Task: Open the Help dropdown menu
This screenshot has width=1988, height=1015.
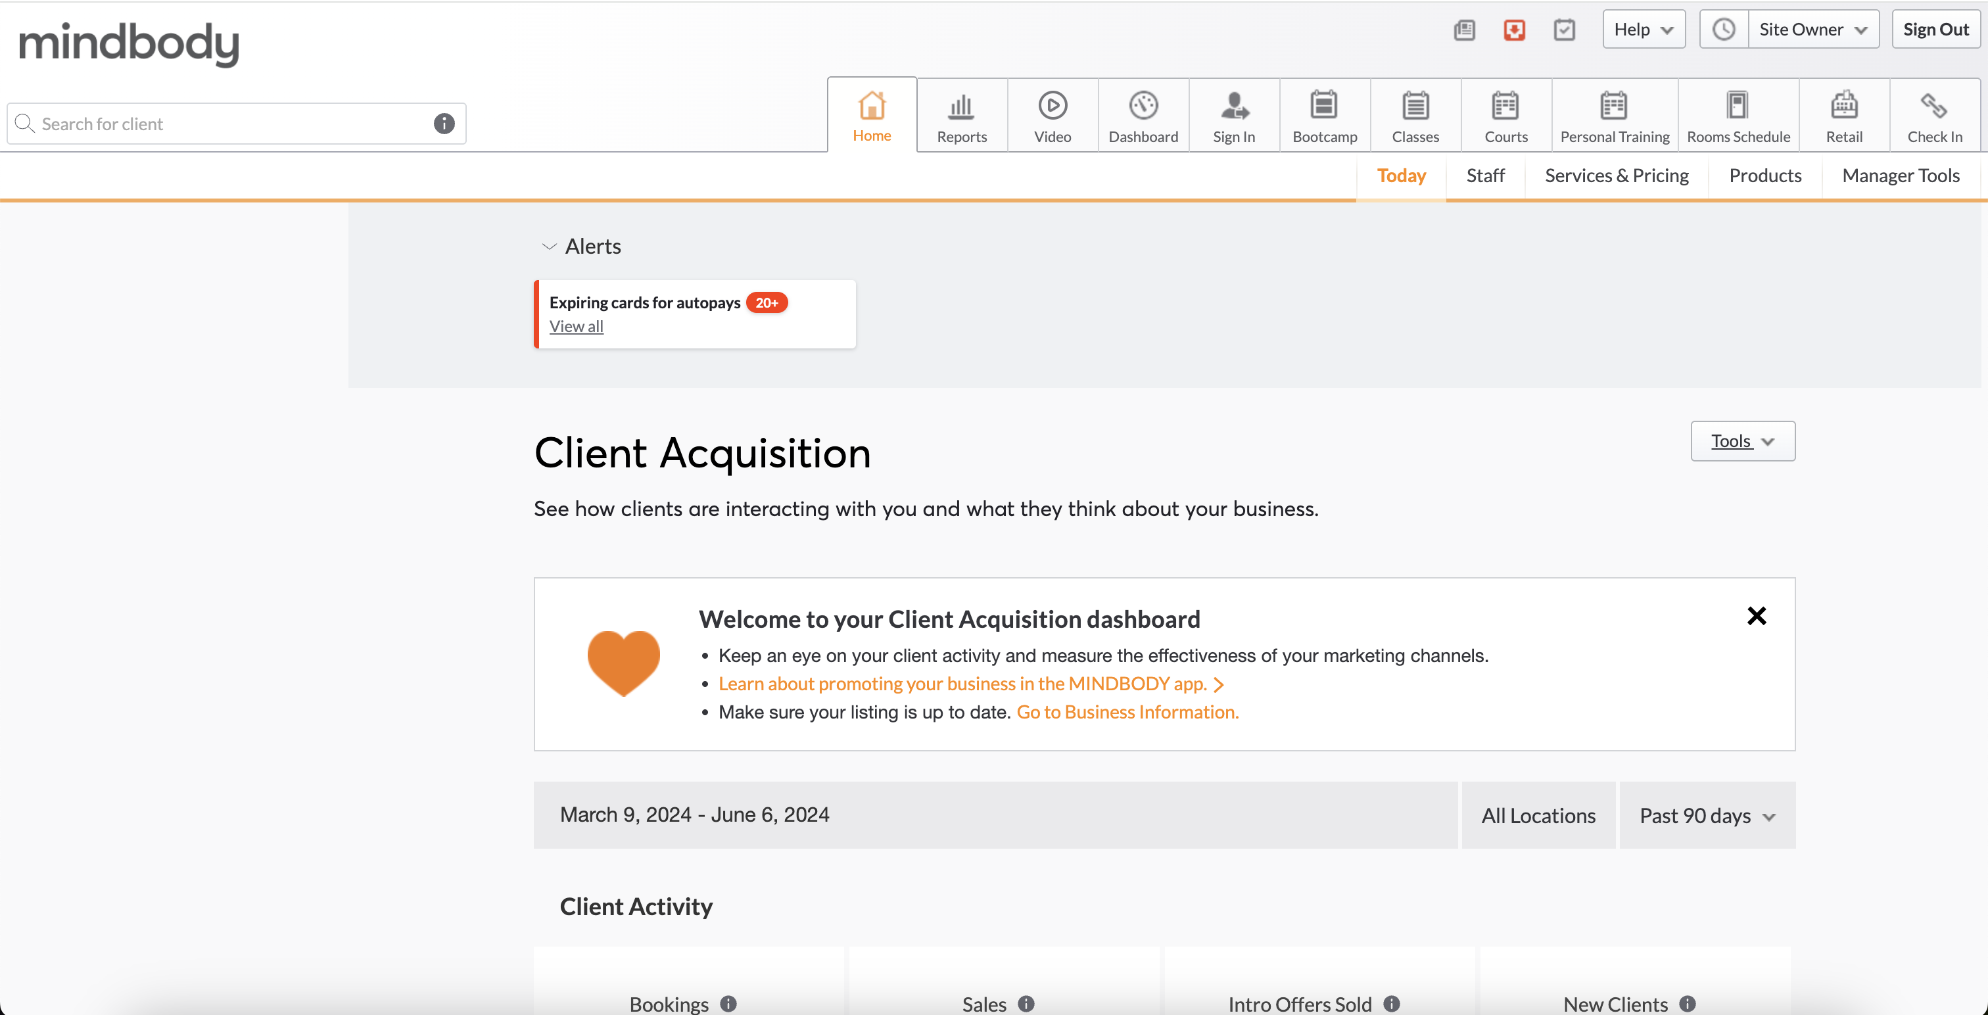Action: click(1643, 30)
